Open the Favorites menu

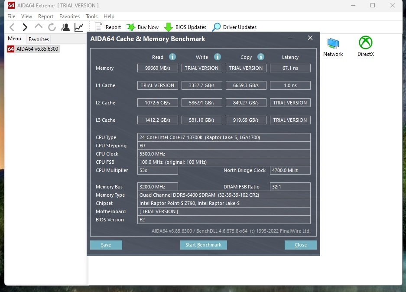69,16
